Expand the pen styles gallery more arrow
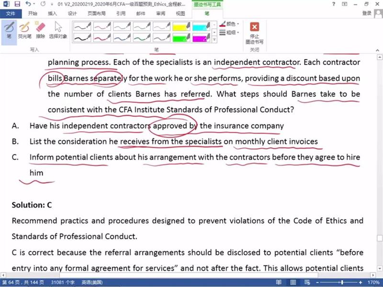Screen dimensions: 383x287 [x=214, y=40]
